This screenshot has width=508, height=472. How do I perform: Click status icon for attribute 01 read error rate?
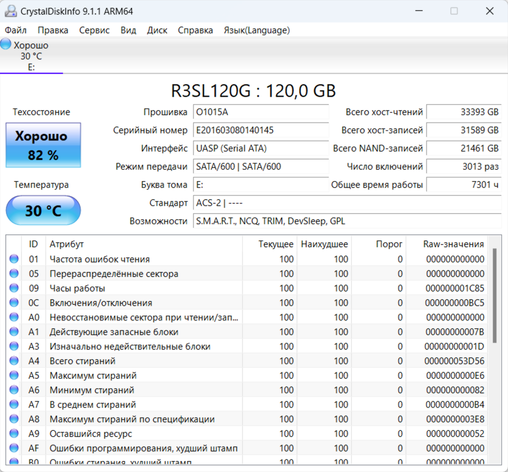point(14,259)
